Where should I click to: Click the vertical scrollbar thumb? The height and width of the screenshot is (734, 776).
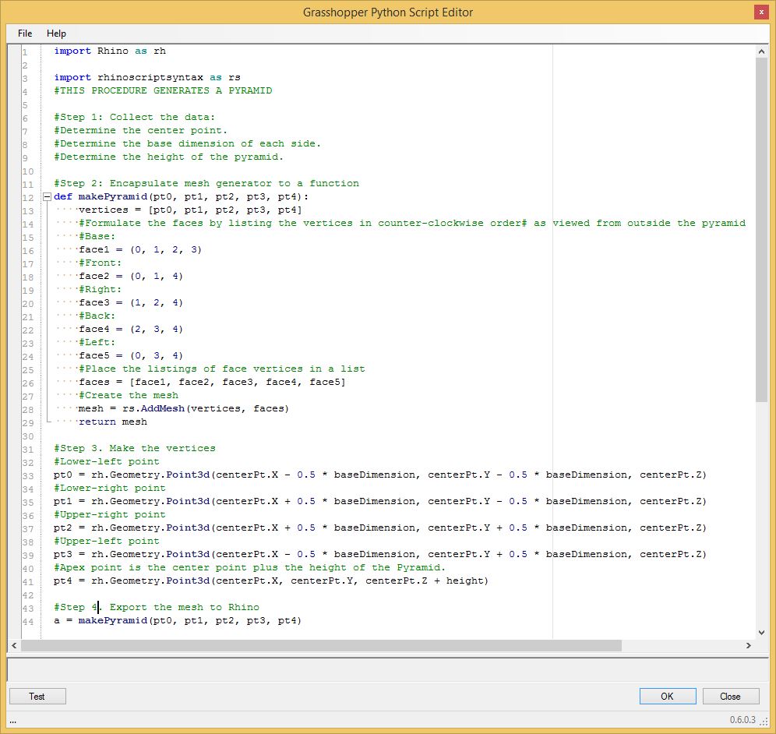coord(761,230)
